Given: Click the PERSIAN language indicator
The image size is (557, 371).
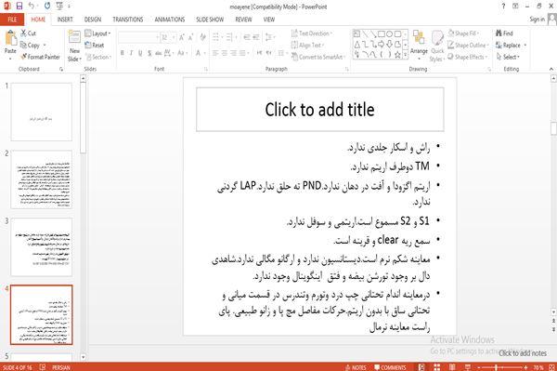Looking at the screenshot, I should pos(61,367).
